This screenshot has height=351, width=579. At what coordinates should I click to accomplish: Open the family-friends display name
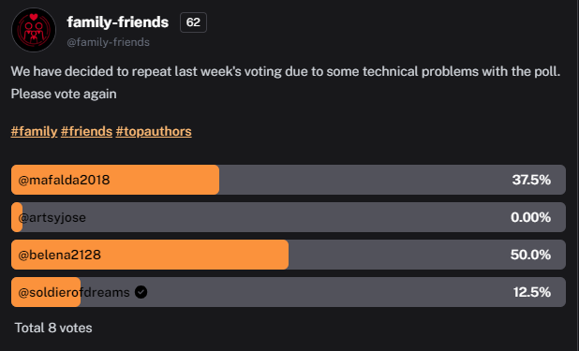coord(118,22)
